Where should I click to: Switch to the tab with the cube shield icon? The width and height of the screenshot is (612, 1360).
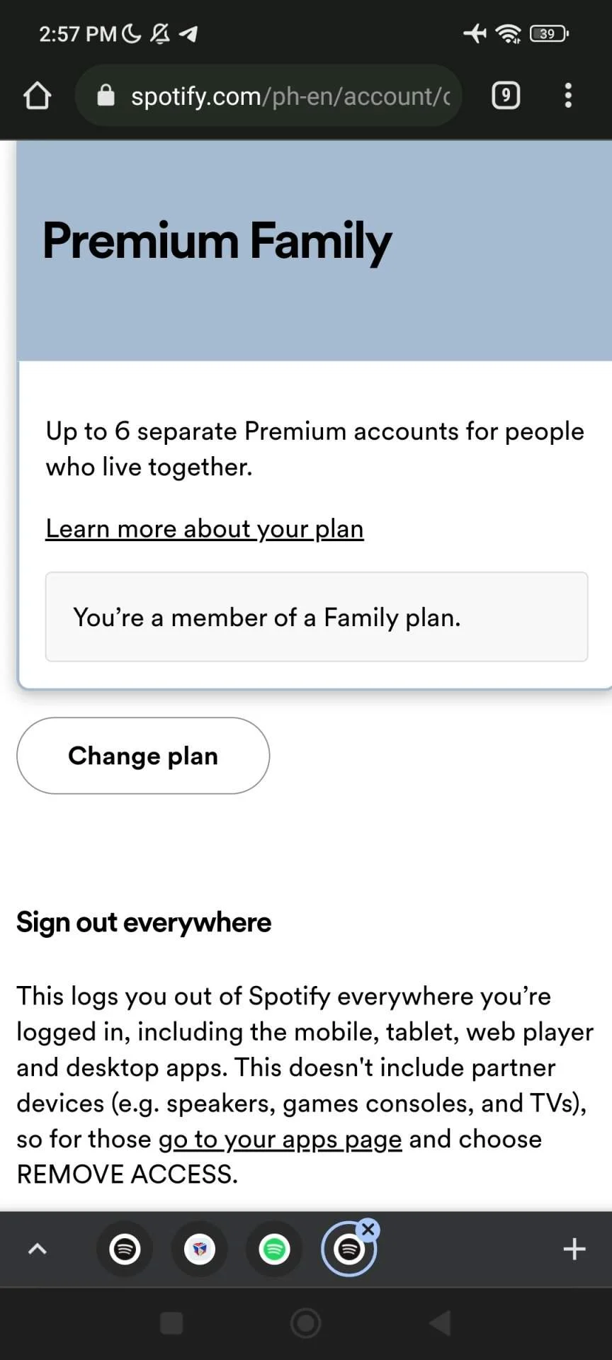point(200,1249)
